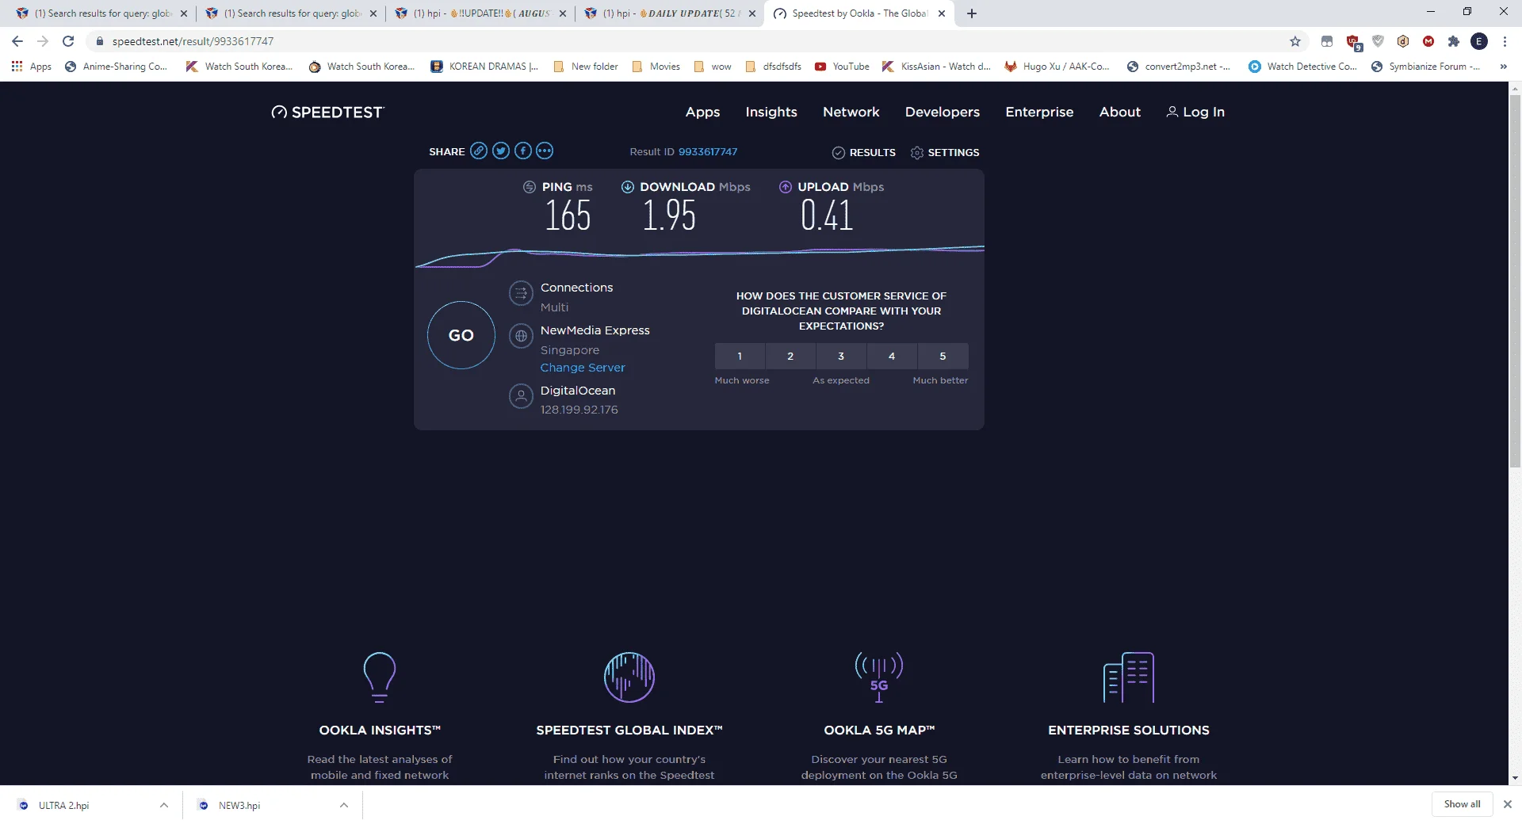
Task: Click the download arrow icon
Action: (x=628, y=187)
